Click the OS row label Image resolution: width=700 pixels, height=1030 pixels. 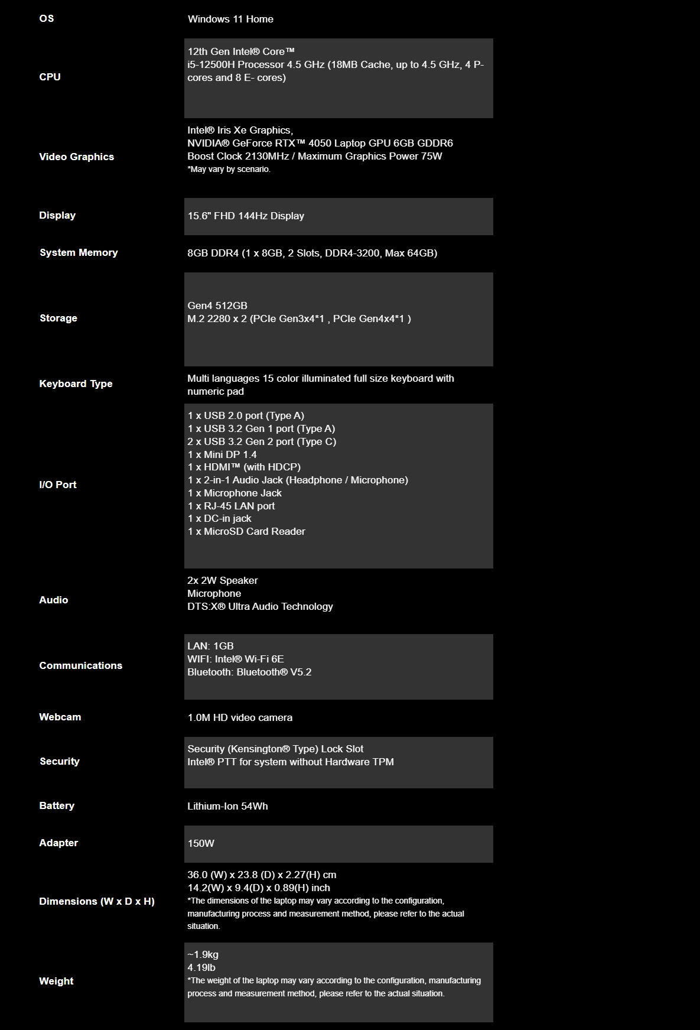(x=46, y=18)
